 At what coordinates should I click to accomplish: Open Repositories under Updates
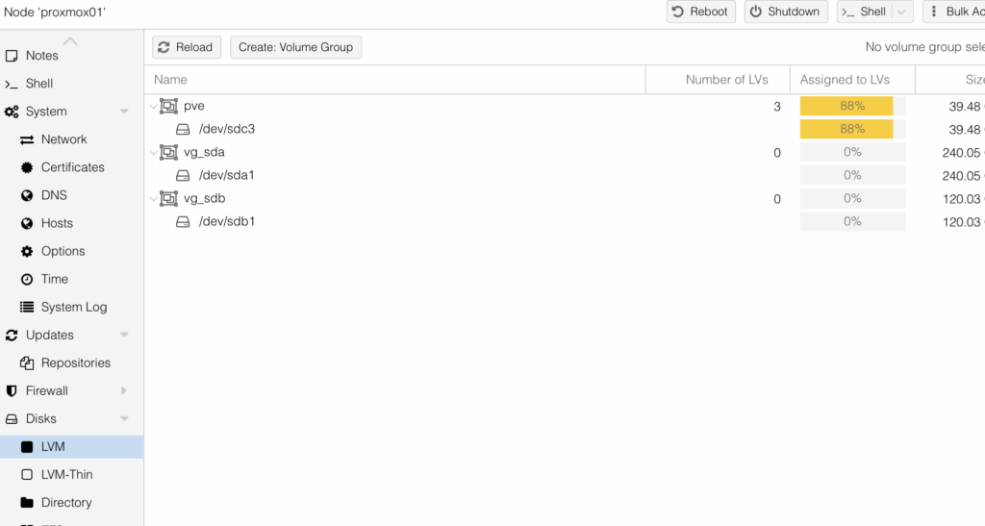click(x=75, y=363)
